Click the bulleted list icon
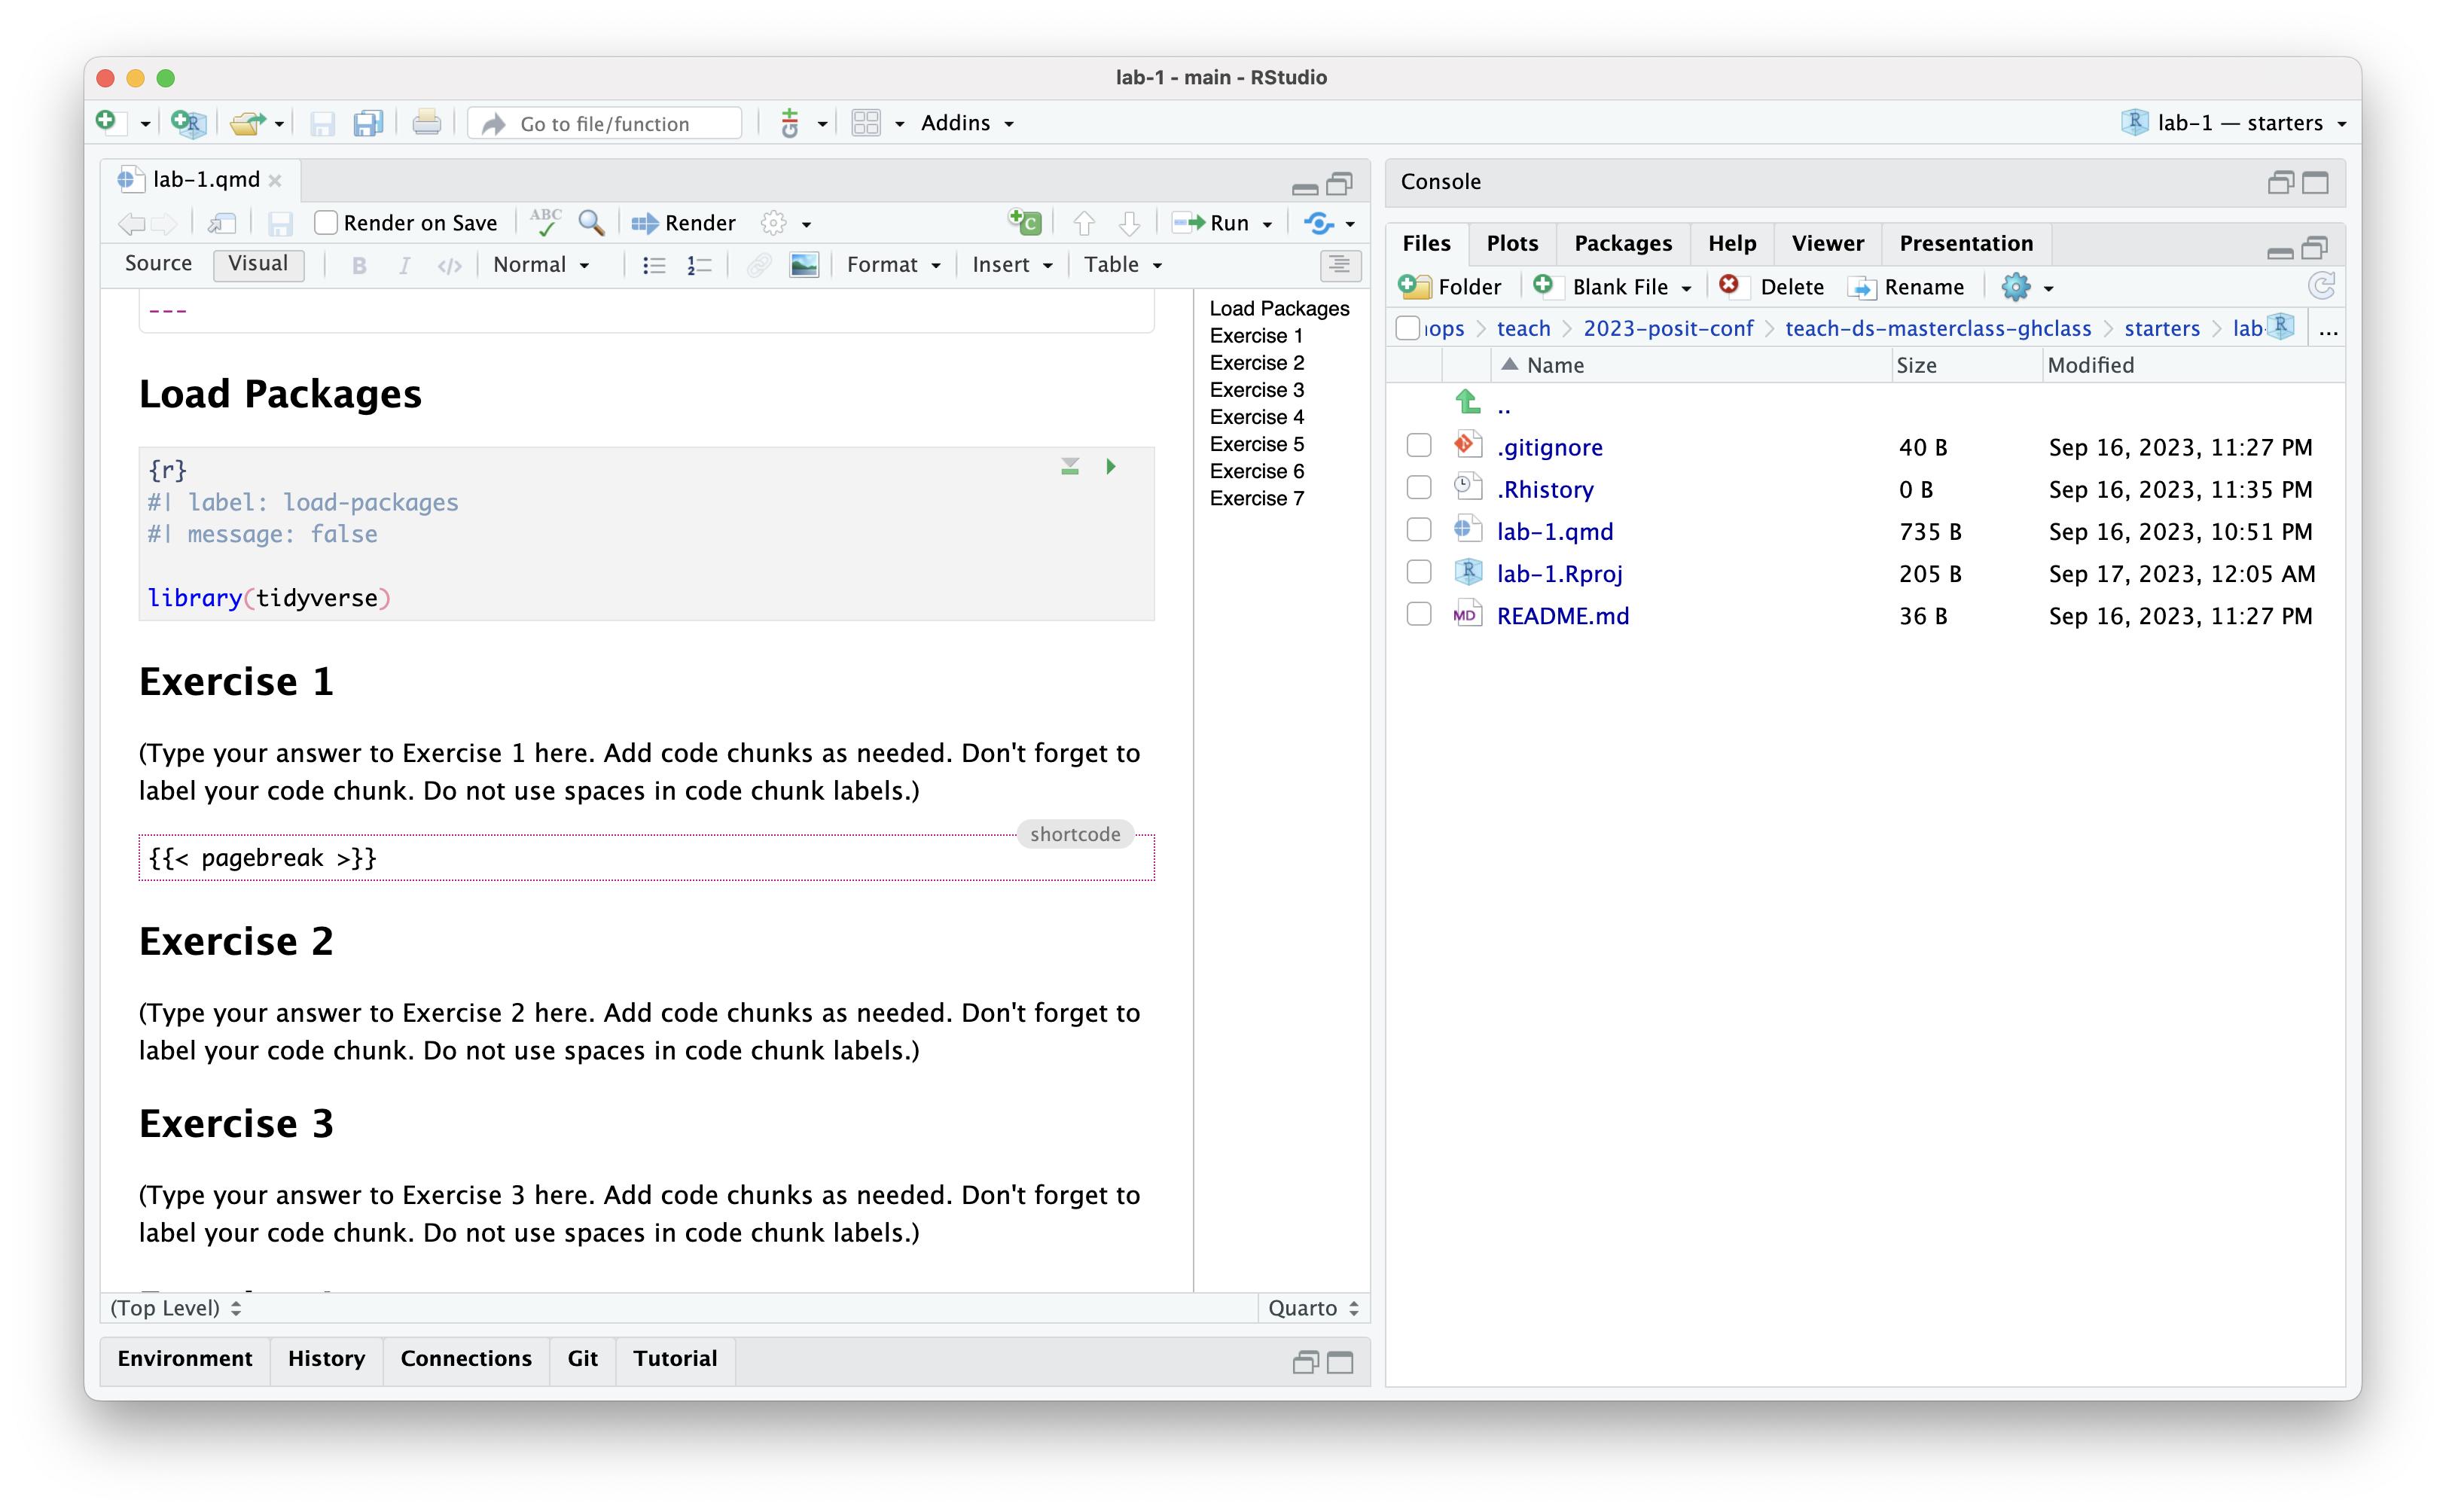The width and height of the screenshot is (2446, 1512). [654, 265]
